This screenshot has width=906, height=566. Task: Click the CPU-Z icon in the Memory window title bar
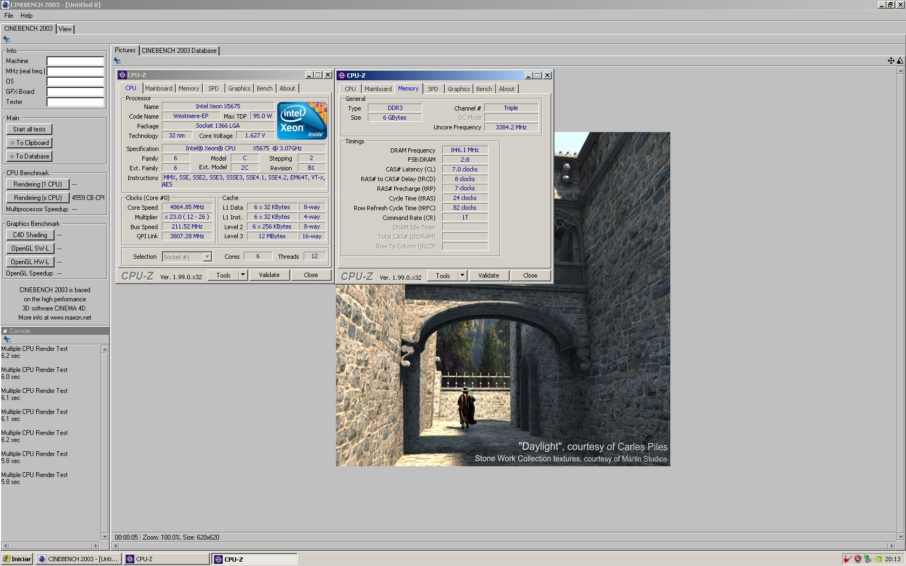(x=342, y=75)
